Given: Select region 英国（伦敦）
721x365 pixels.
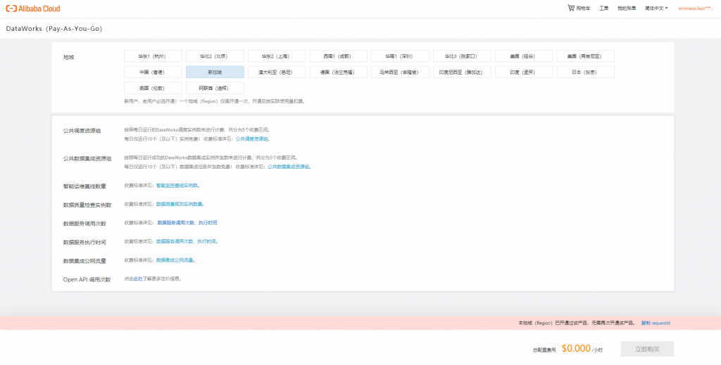Looking at the screenshot, I should (x=153, y=88).
